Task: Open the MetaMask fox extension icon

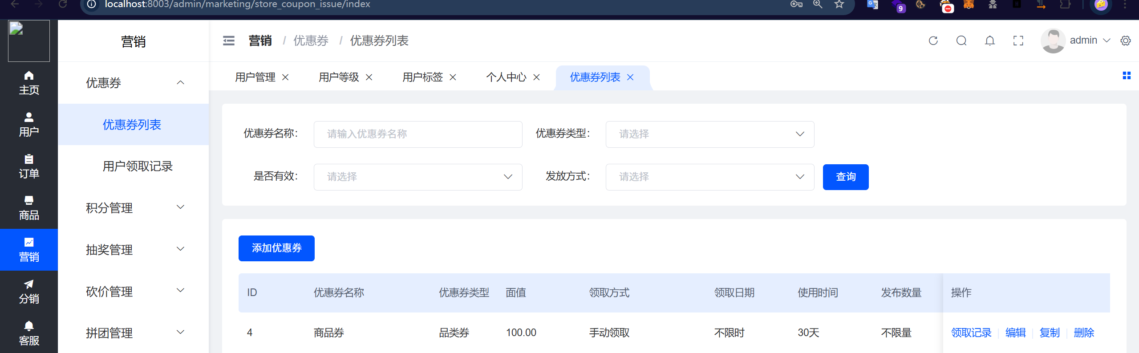Action: coord(969,4)
